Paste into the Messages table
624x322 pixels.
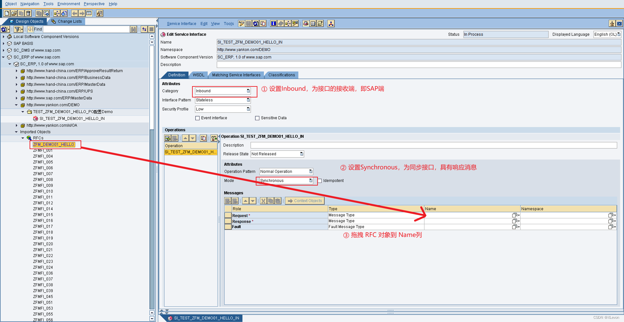tap(278, 200)
